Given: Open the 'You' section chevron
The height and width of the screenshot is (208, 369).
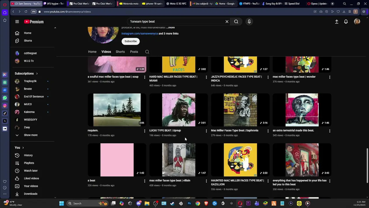Looking at the screenshot, I should 23,148.
